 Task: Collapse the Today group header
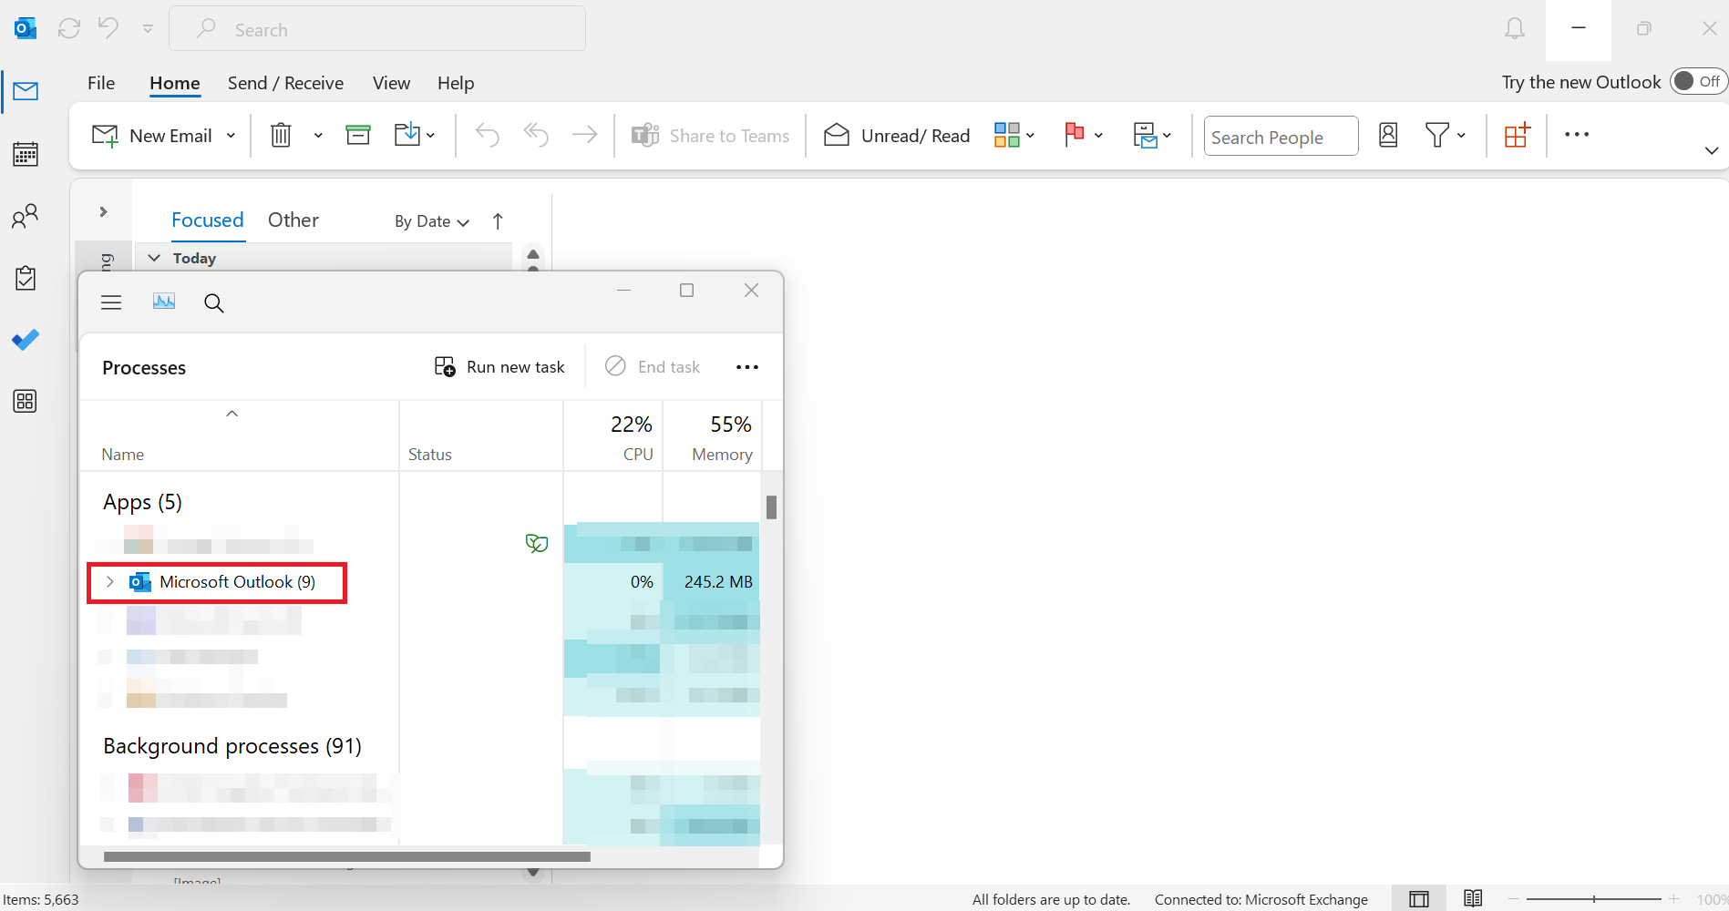154,258
